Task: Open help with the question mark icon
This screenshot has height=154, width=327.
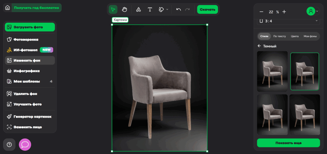Action: point(9,144)
